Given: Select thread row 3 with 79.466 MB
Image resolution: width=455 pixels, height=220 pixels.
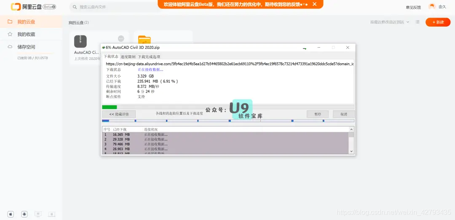Looking at the screenshot, I should pyautogui.click(x=225, y=144).
